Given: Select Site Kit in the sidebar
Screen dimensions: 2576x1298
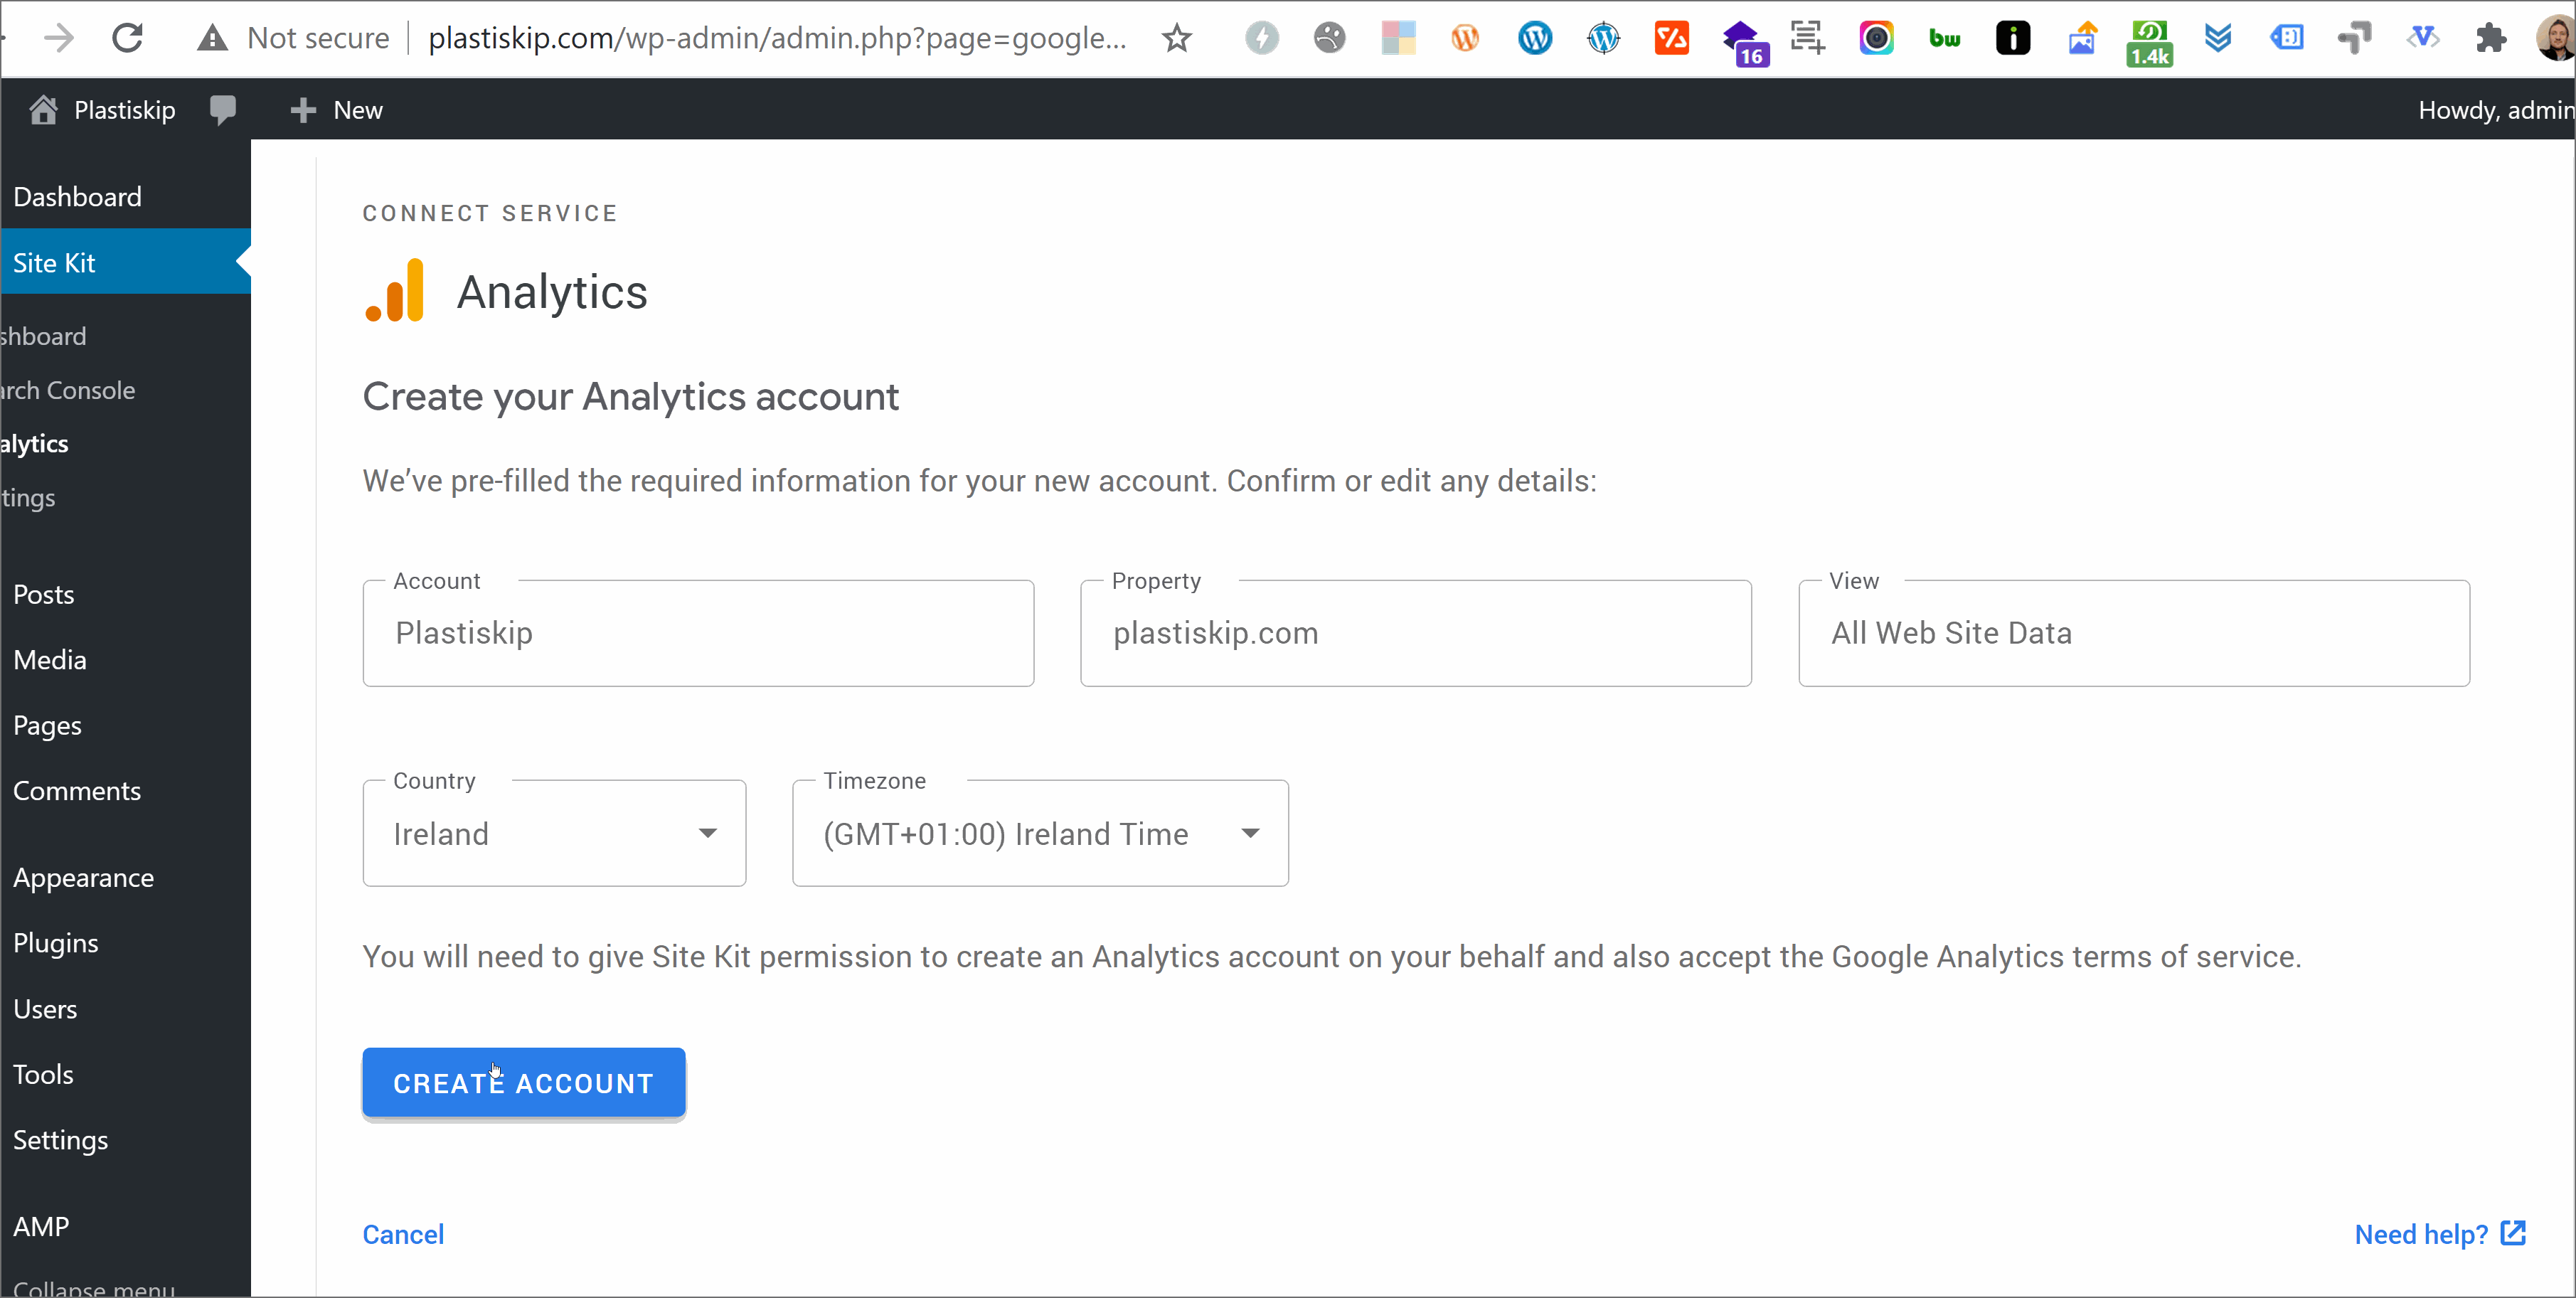Looking at the screenshot, I should click(x=126, y=262).
